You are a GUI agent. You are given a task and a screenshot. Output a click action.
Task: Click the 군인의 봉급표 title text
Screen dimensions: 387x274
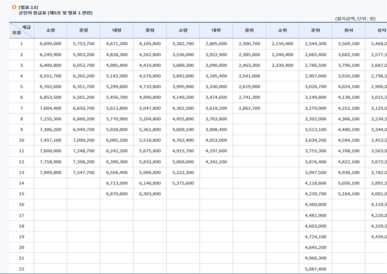click(x=55, y=13)
